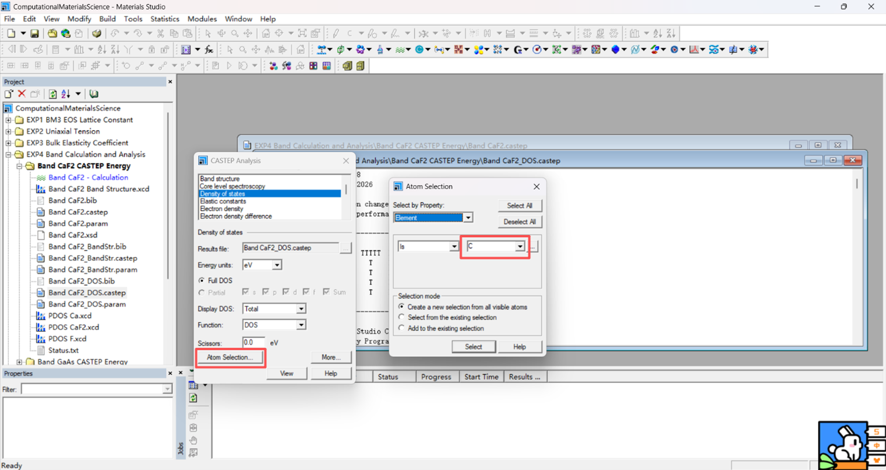Open the File menu
This screenshot has height=470, width=886.
9,19
